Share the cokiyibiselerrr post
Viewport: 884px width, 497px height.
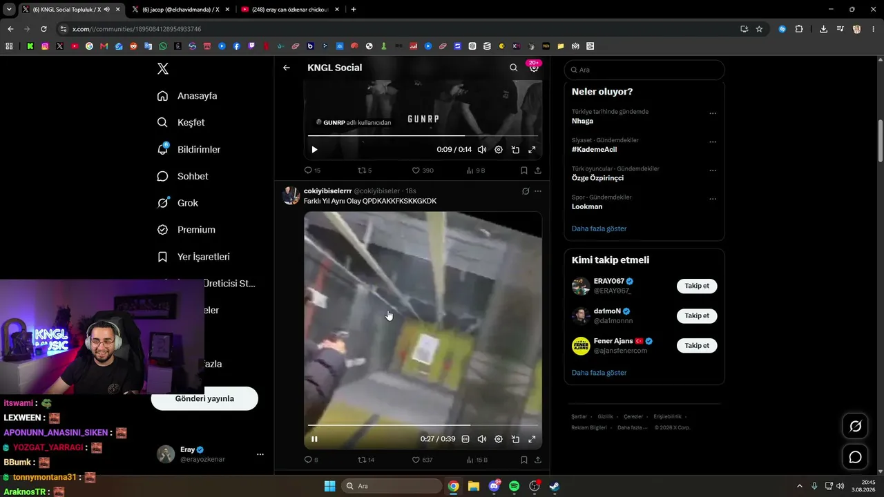[538, 460]
